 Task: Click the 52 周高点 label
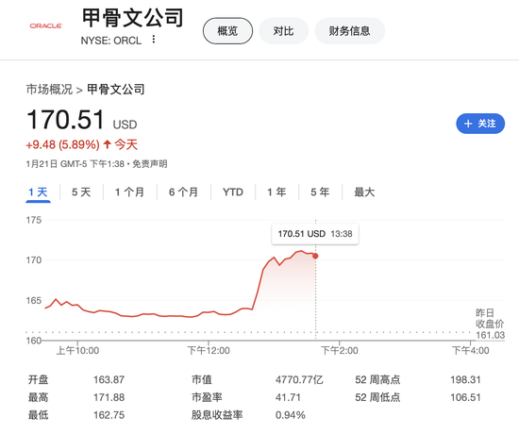coord(377,379)
